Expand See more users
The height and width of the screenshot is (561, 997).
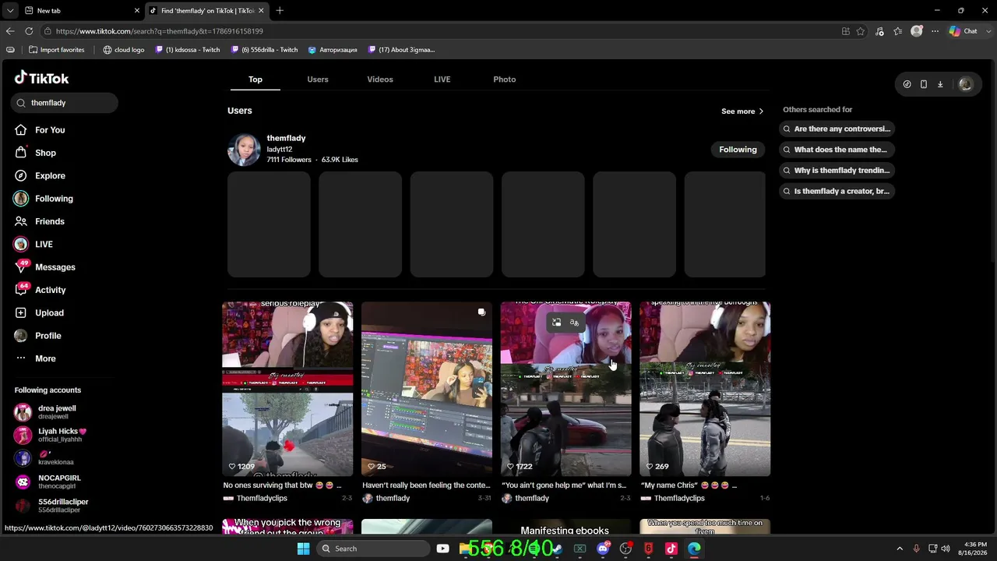[742, 111]
